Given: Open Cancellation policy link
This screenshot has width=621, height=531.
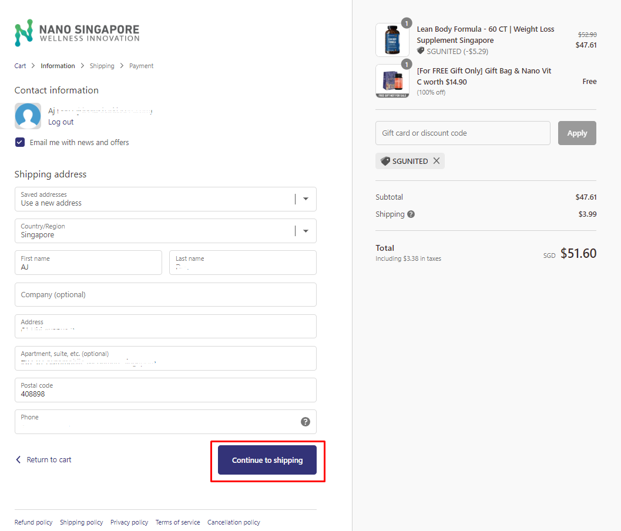Looking at the screenshot, I should tap(234, 522).
